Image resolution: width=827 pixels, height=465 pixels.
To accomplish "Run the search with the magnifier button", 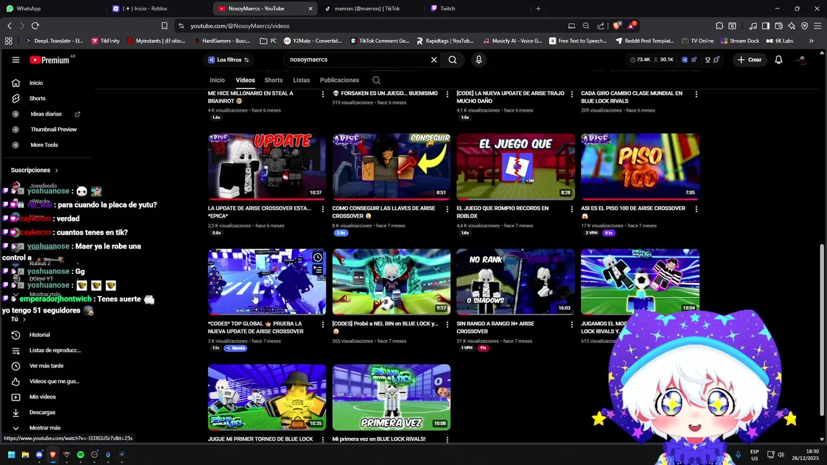I will click(452, 59).
